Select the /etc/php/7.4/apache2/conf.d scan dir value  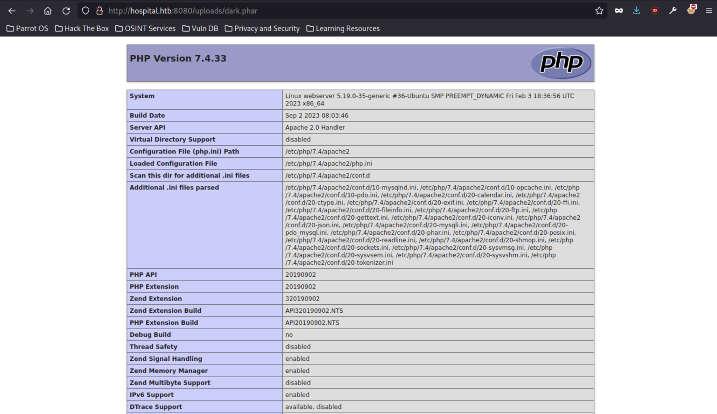327,175
